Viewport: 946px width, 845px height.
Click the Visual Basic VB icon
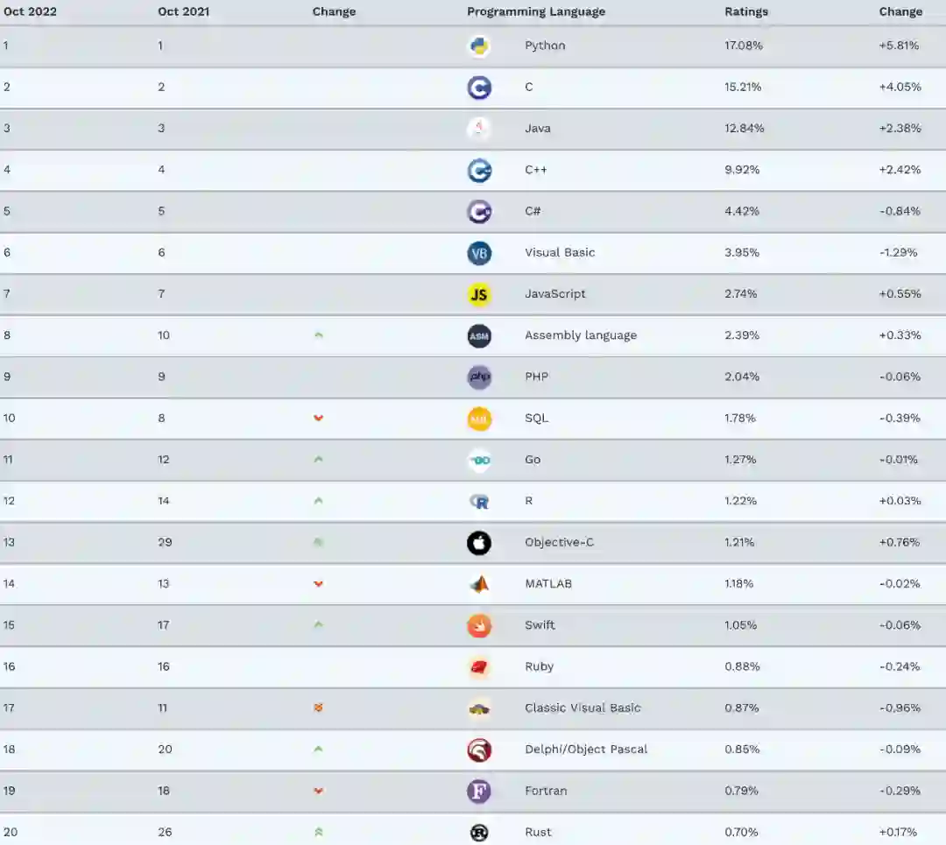point(479,253)
